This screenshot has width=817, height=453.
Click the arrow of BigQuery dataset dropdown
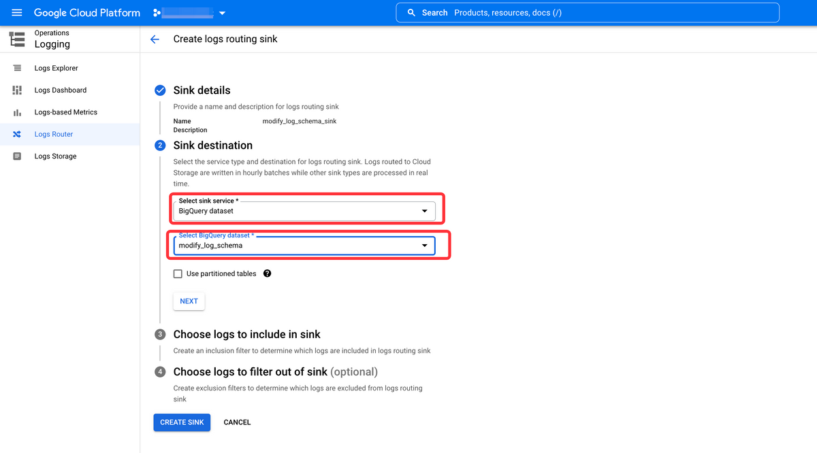point(425,245)
